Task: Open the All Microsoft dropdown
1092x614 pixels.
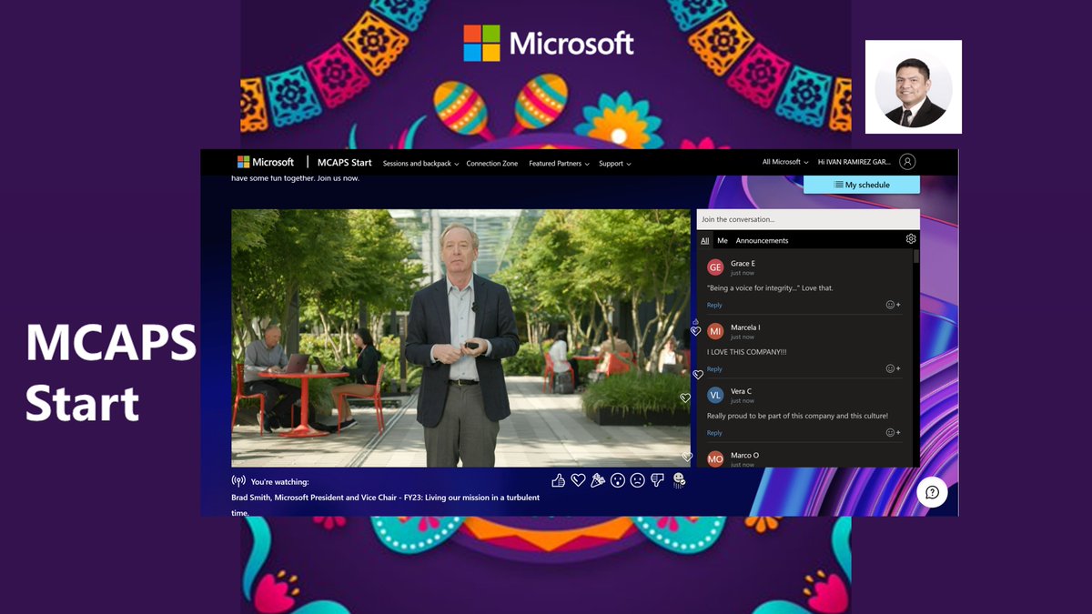Action: click(x=785, y=162)
